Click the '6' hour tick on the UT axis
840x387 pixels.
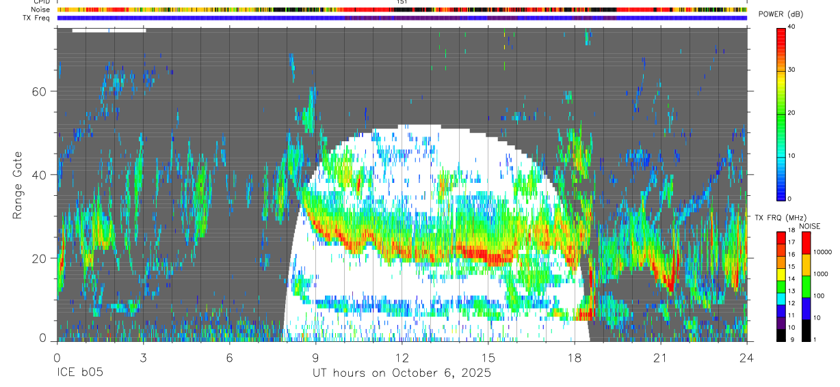[229, 357]
